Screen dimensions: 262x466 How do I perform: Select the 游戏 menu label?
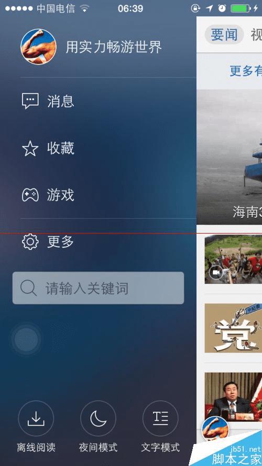click(x=60, y=195)
